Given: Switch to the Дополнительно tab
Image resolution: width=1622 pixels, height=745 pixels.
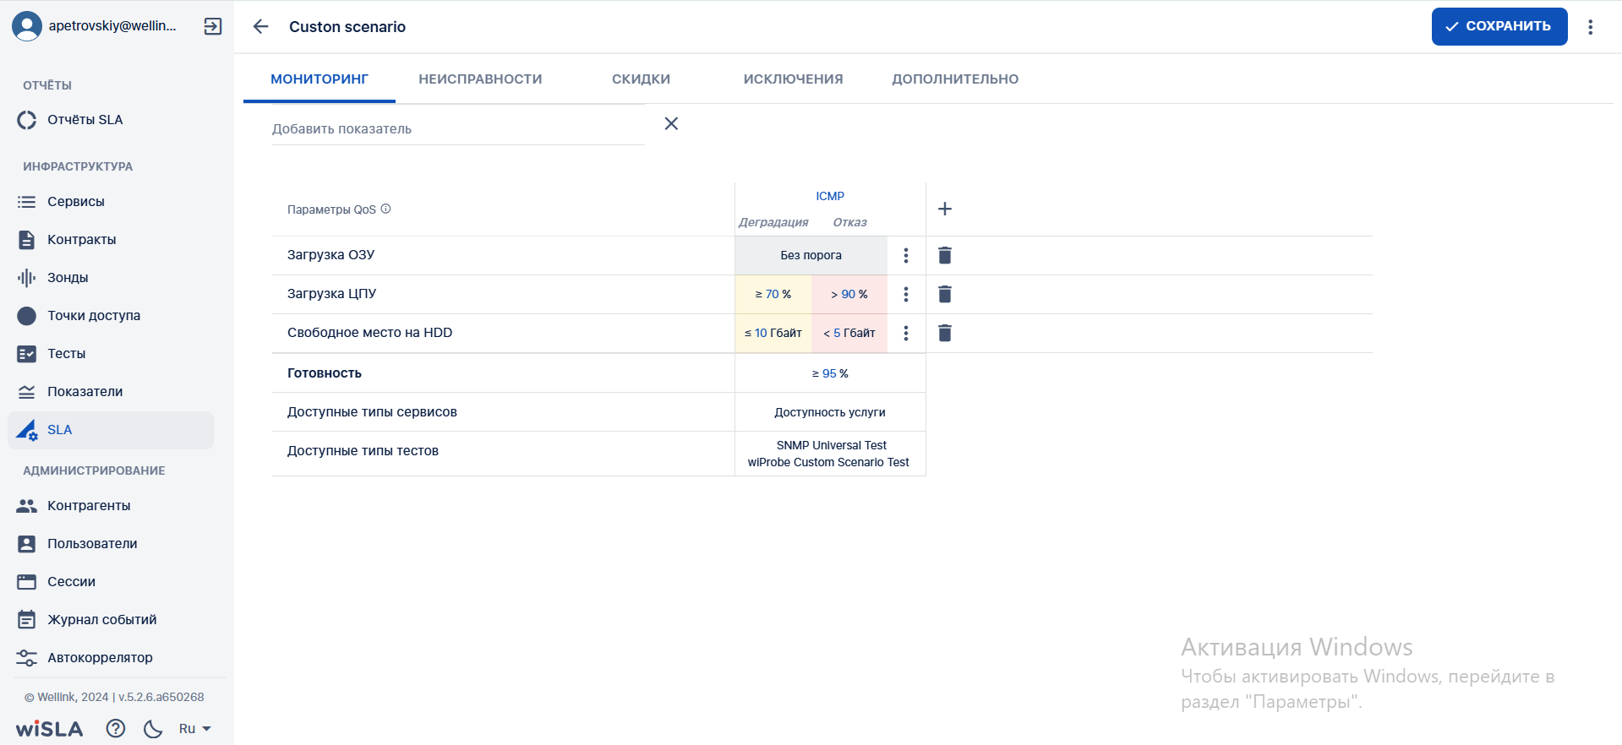Looking at the screenshot, I should pos(955,79).
